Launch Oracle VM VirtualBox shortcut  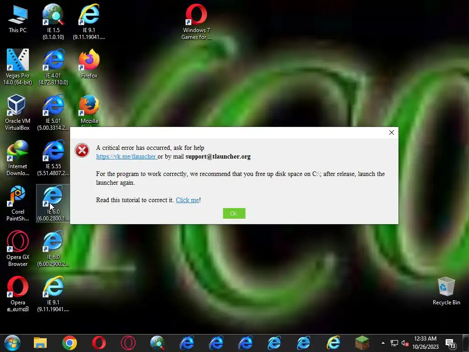[x=17, y=113]
